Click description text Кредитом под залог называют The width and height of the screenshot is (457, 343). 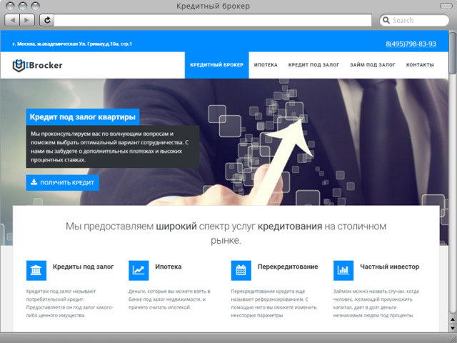click(70, 303)
